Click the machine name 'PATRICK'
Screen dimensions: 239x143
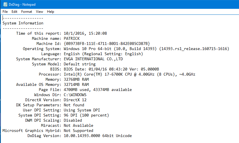(x=72, y=38)
